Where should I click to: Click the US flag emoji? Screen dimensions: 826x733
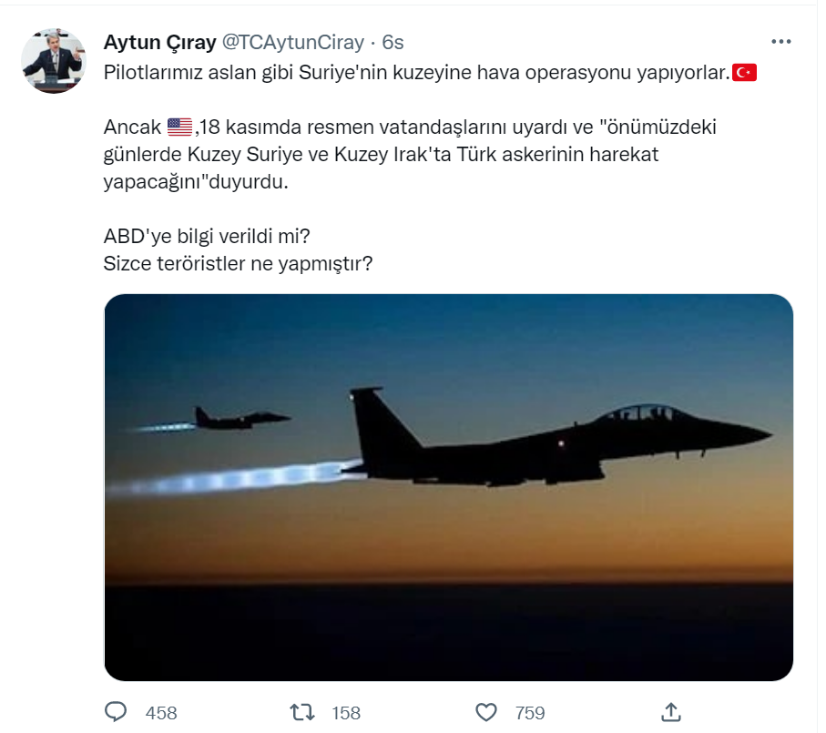180,127
